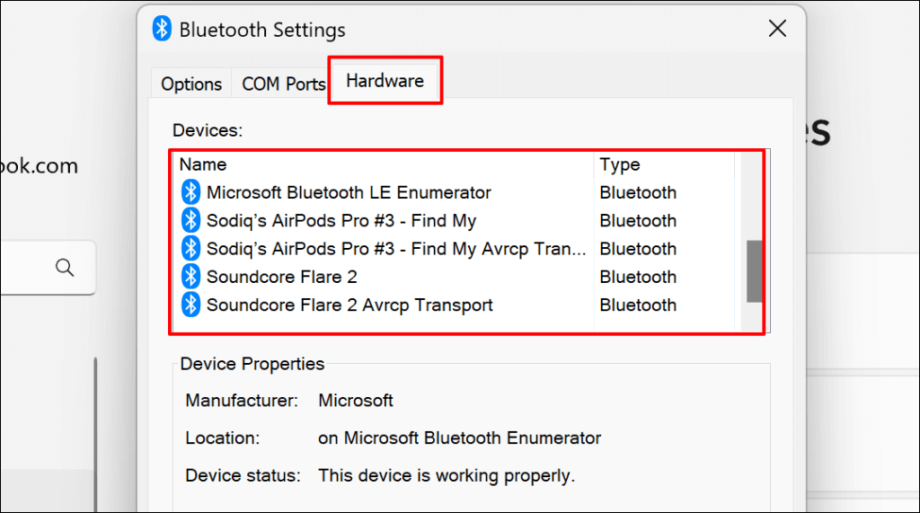Click the Bluetooth logo in title bar
The width and height of the screenshot is (920, 513).
point(162,29)
